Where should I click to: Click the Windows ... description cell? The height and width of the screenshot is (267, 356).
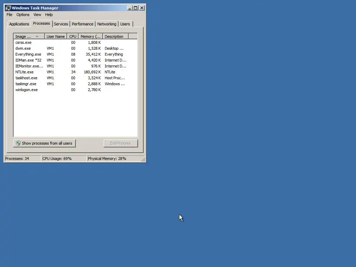point(115,84)
